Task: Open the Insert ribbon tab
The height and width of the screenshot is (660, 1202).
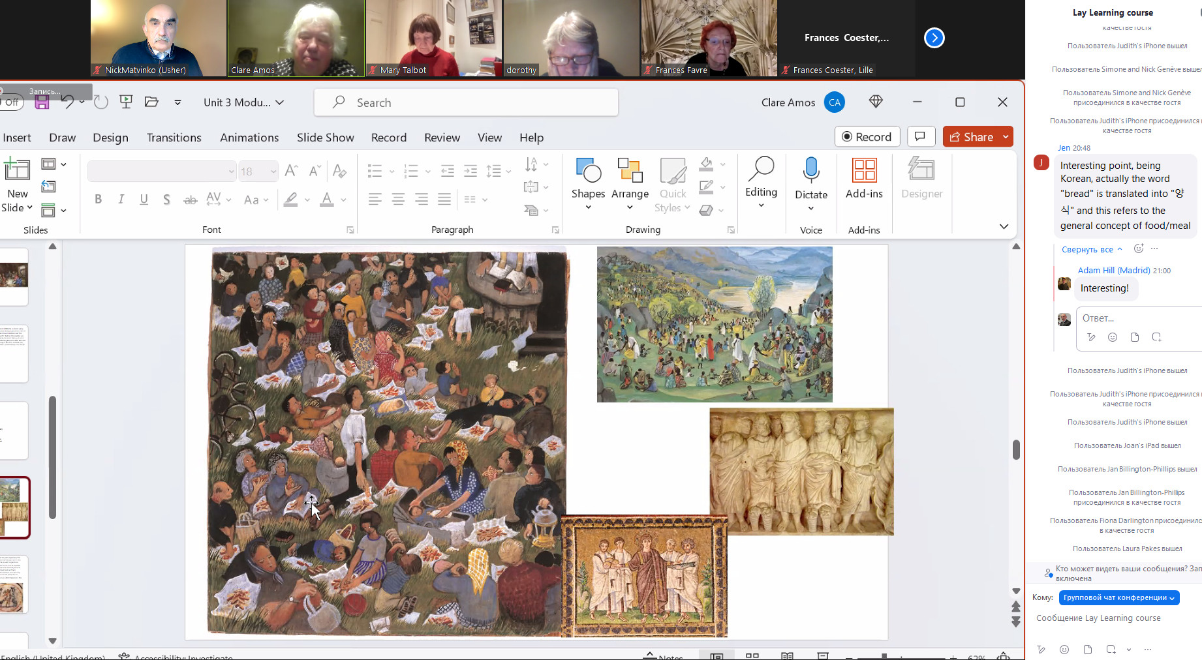Action: click(x=17, y=138)
